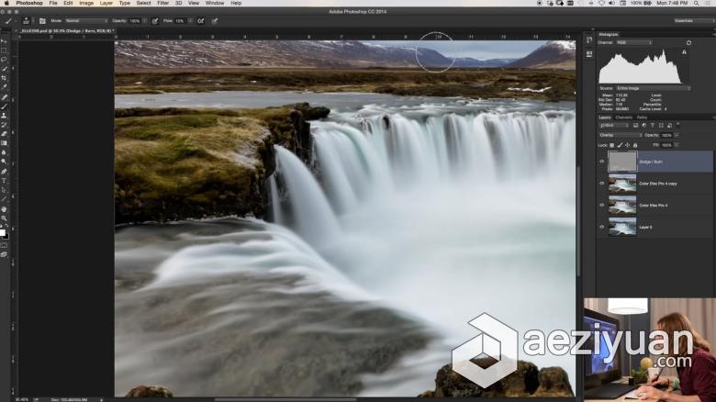716x402 pixels.
Task: Open the Window menu
Action: pos(215,3)
